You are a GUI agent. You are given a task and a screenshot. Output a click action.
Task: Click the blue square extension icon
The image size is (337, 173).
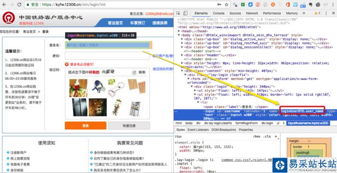pyautogui.click(x=250, y=4)
